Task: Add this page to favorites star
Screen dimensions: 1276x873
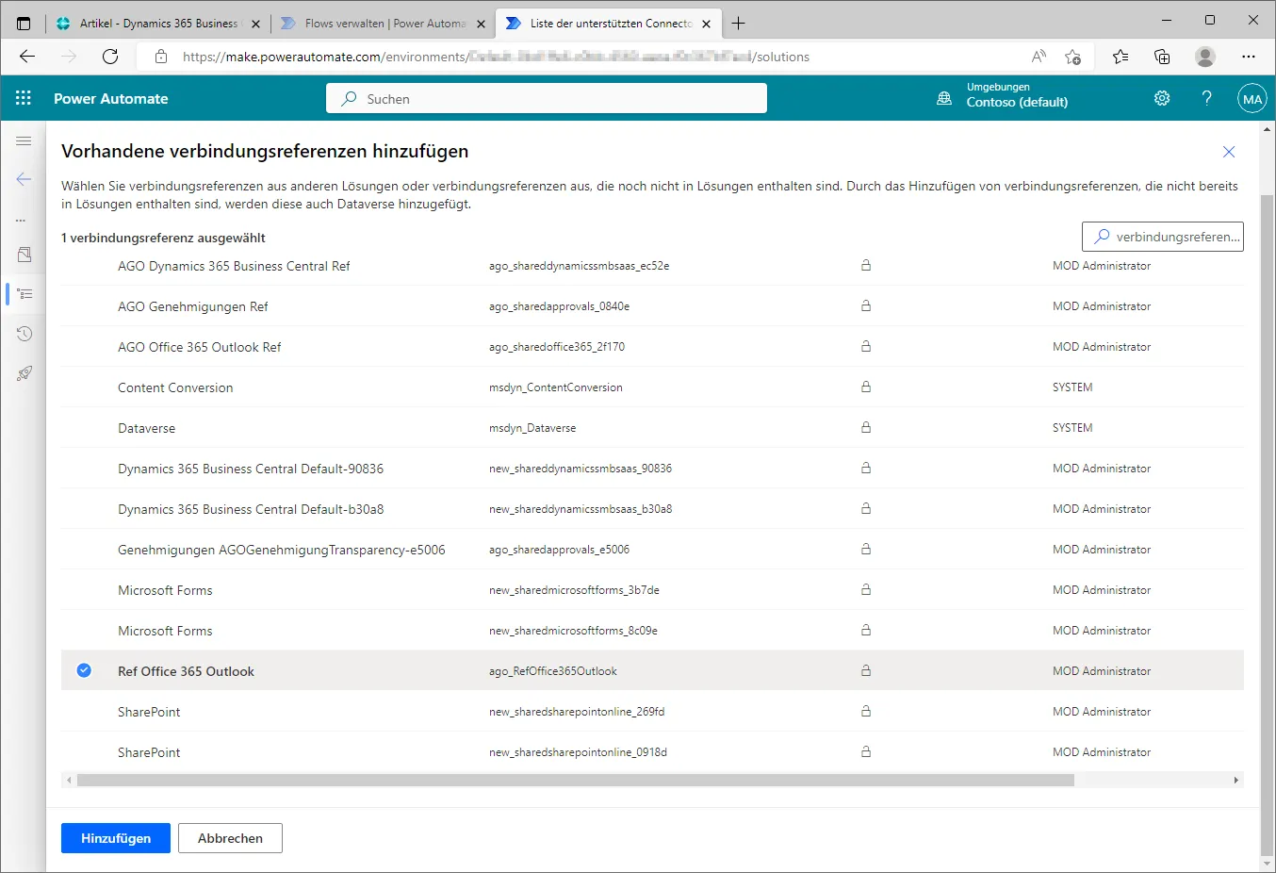Action: (1072, 57)
